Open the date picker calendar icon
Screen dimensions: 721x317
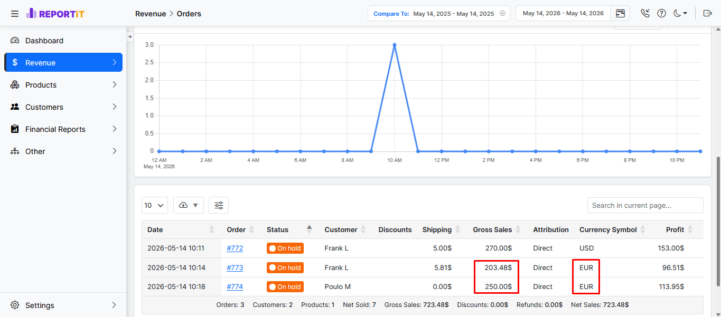coord(620,13)
